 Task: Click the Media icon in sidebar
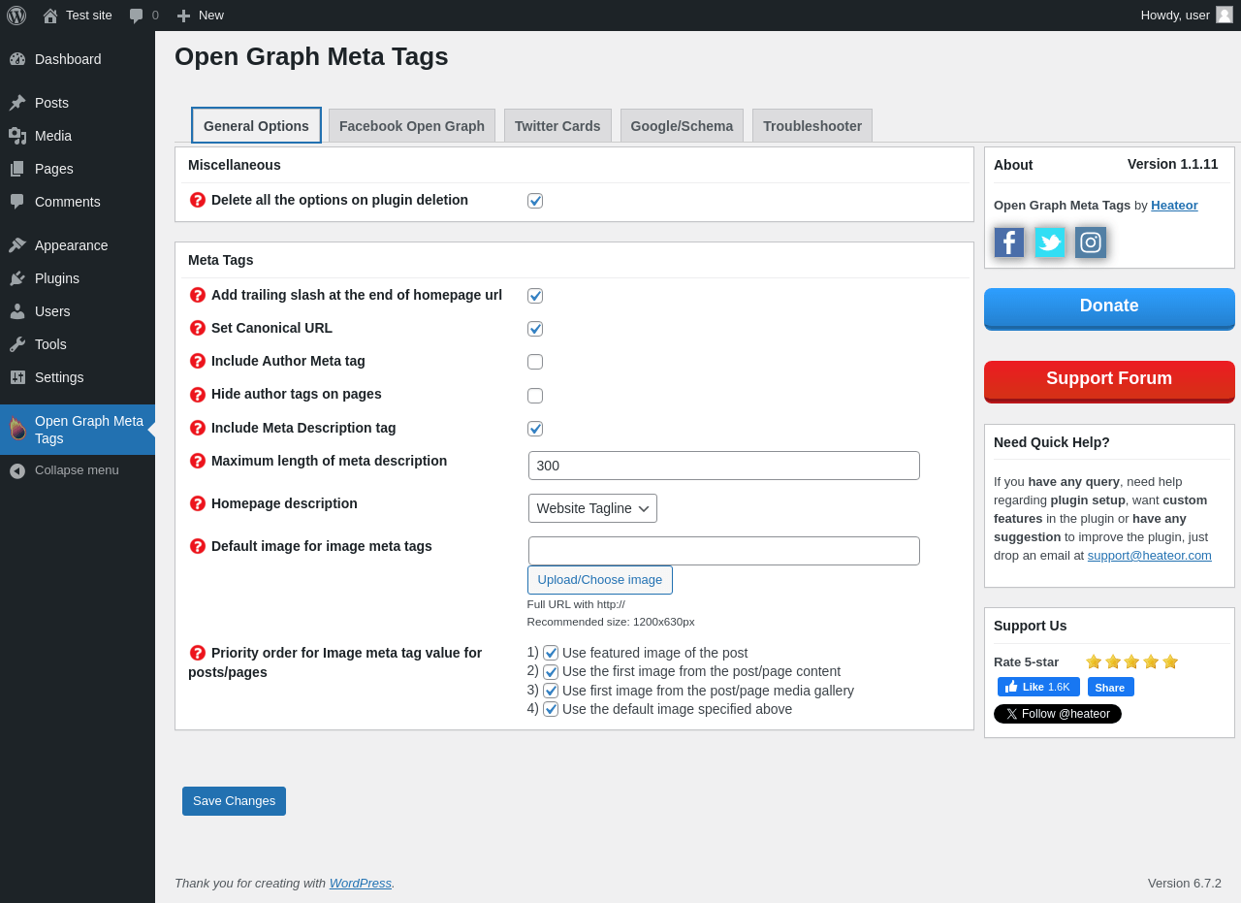[x=17, y=136]
